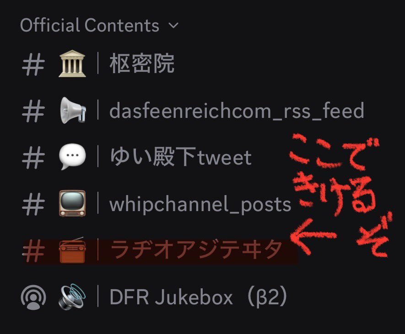Click the megaphone emoji icon
This screenshot has height=334, width=405.
point(73,110)
